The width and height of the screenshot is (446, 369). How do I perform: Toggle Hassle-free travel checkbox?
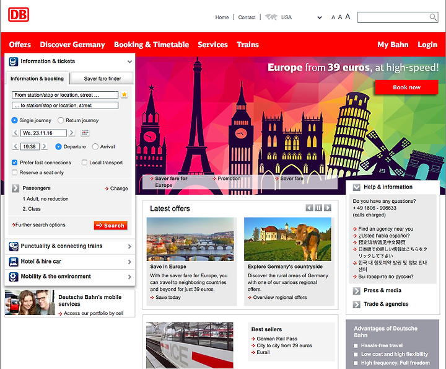point(356,345)
